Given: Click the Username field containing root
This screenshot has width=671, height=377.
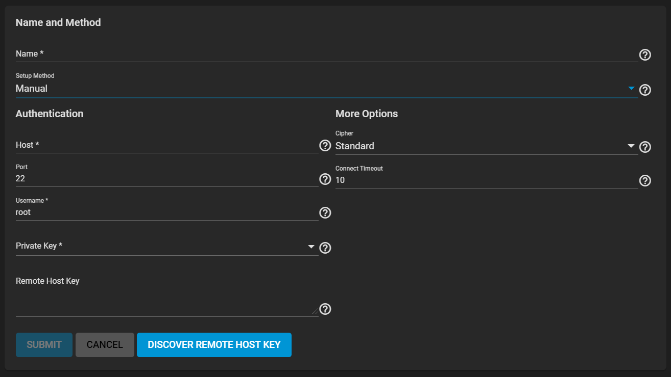Looking at the screenshot, I should pyautogui.click(x=167, y=212).
